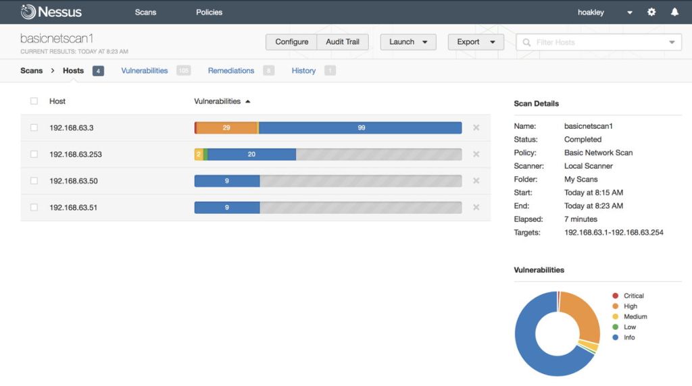The width and height of the screenshot is (692, 386).
Task: Open the Remediations tab
Action: pyautogui.click(x=230, y=71)
